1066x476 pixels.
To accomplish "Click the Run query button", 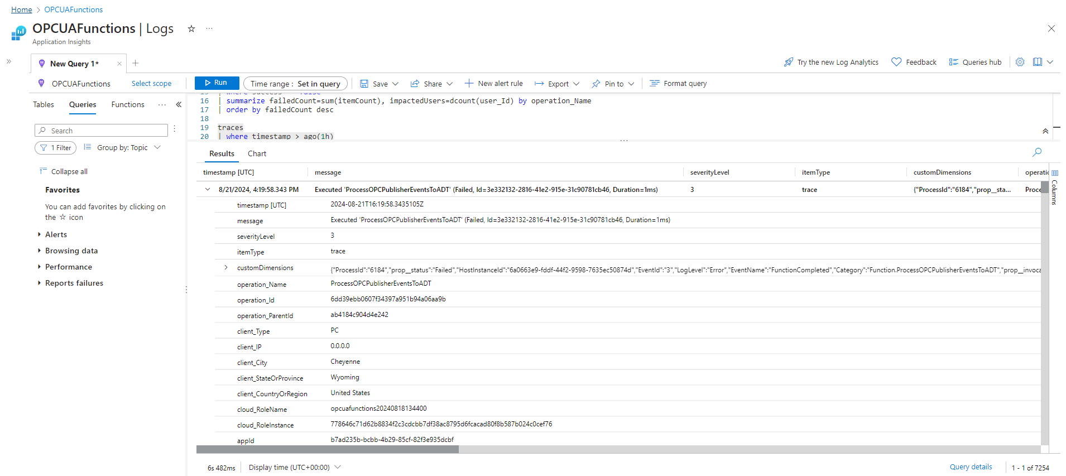I will coord(217,83).
